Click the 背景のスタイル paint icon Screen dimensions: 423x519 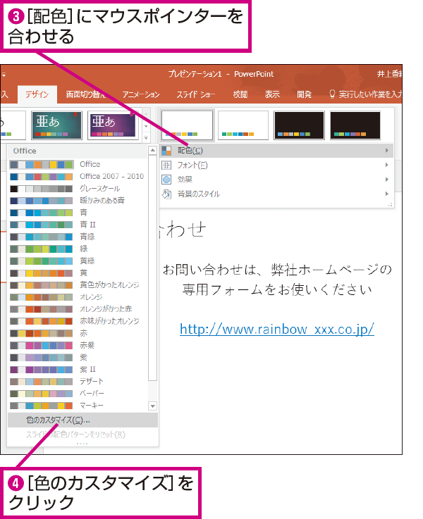pyautogui.click(x=166, y=194)
